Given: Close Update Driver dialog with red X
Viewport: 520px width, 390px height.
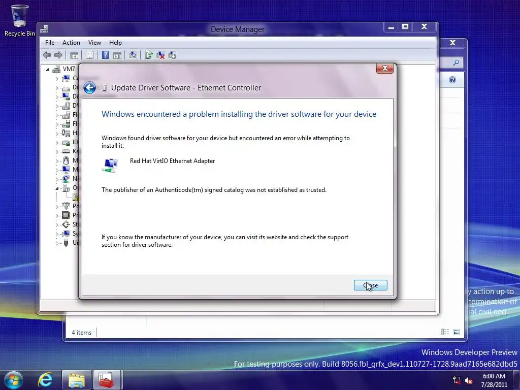Looking at the screenshot, I should (385, 69).
